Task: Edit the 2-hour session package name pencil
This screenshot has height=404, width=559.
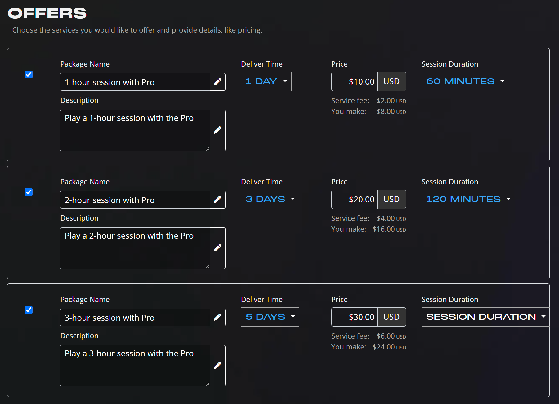Action: tap(217, 200)
